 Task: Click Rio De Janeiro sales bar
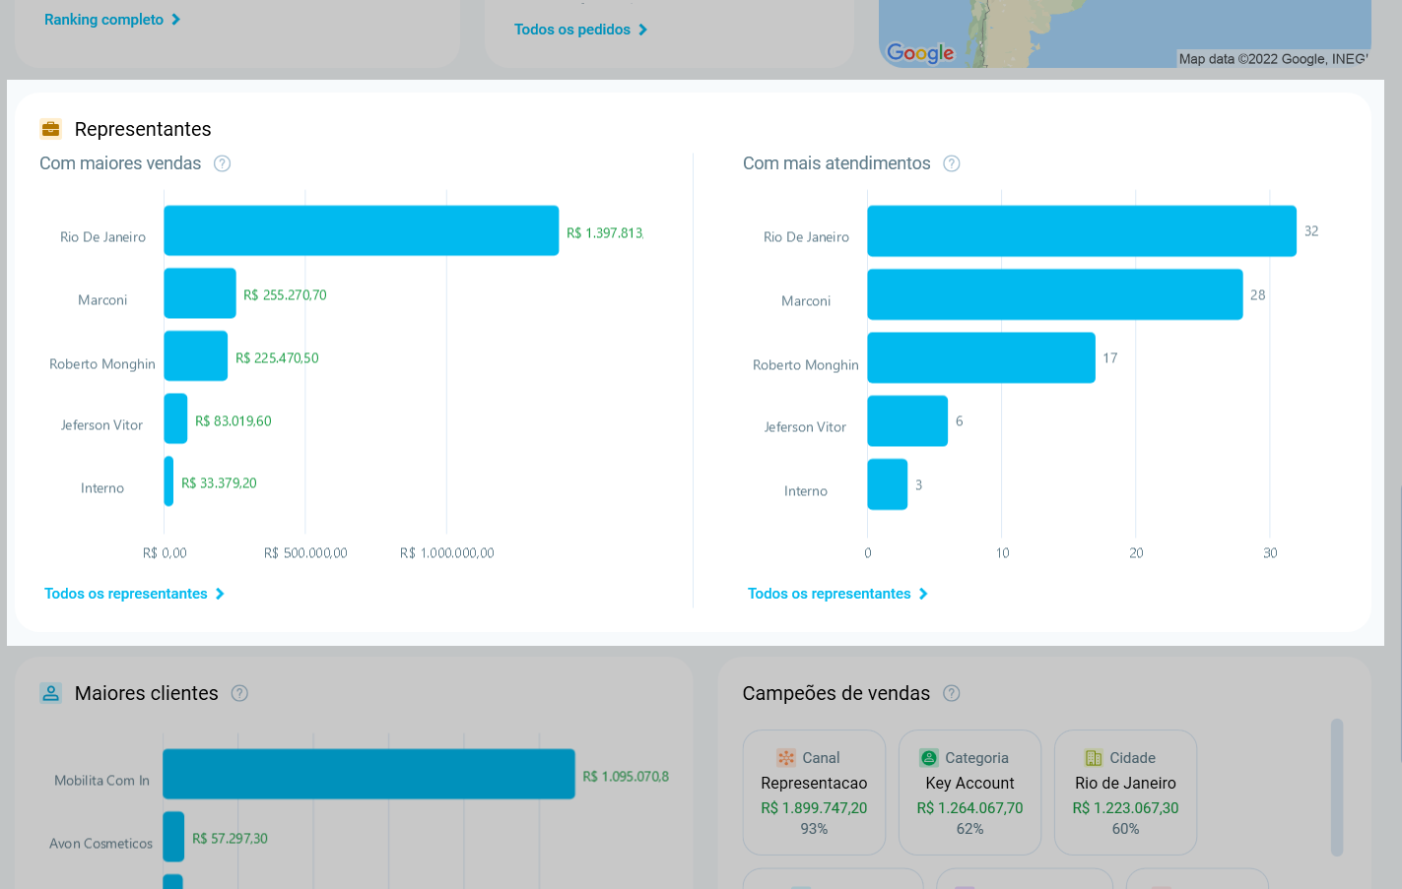click(x=362, y=230)
